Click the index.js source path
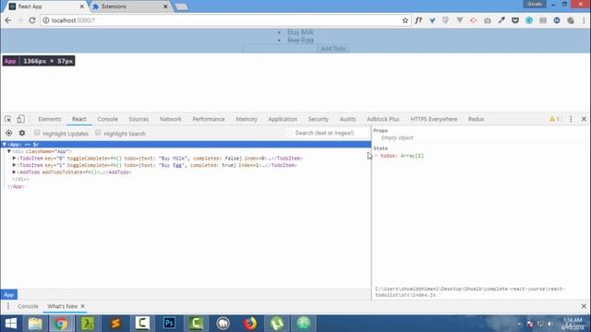Viewport: 591px width, 332px height. 470,291
